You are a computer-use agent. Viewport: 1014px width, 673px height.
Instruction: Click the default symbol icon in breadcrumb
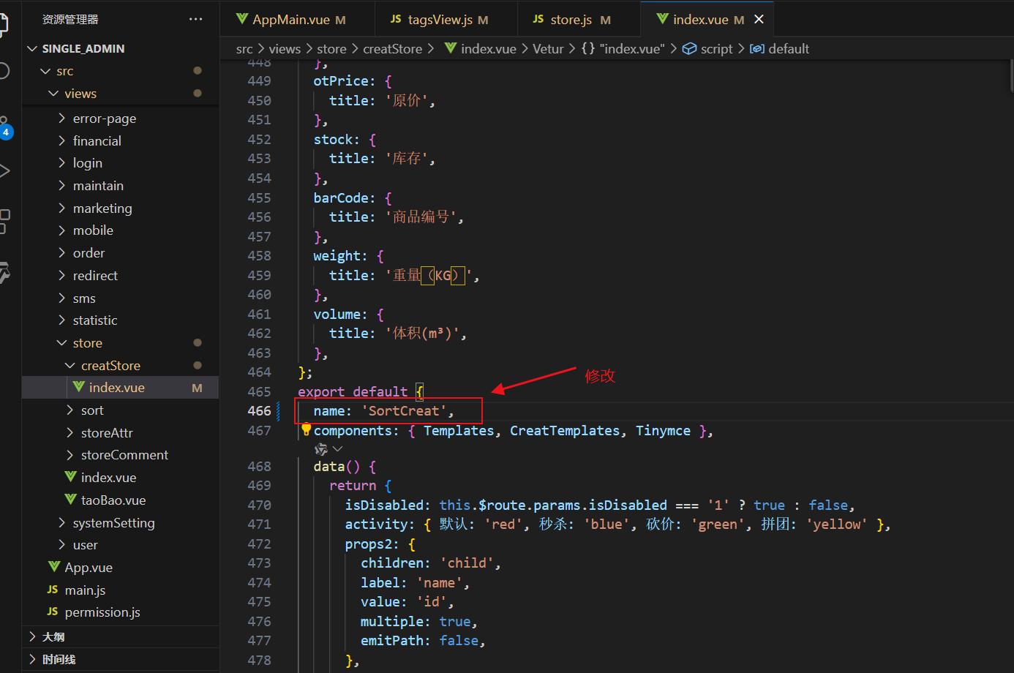pos(757,48)
